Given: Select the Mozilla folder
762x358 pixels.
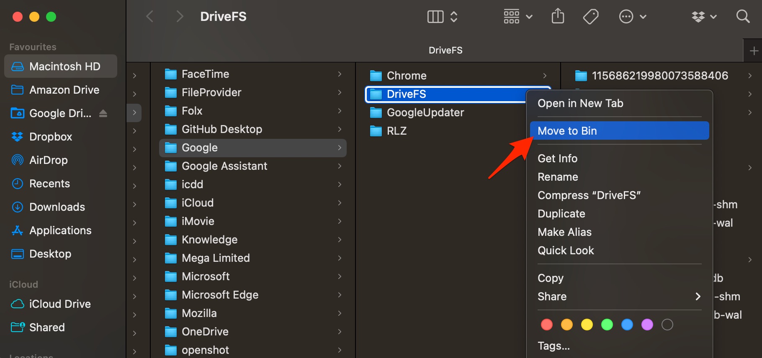Looking at the screenshot, I should (253, 313).
